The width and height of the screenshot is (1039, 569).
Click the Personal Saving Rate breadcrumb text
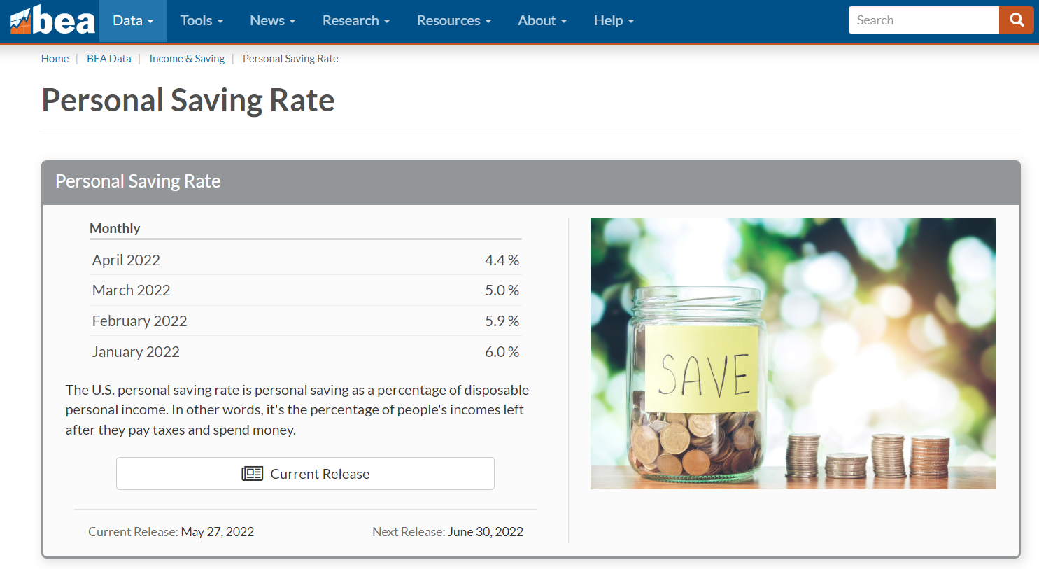pos(290,59)
